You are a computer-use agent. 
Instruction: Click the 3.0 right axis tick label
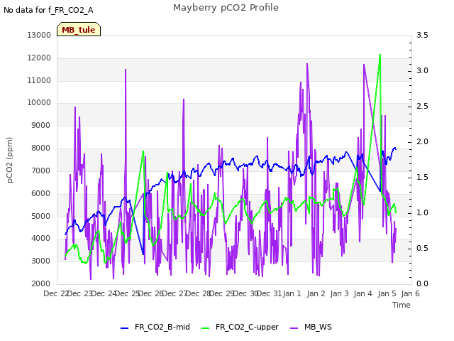pos(422,70)
